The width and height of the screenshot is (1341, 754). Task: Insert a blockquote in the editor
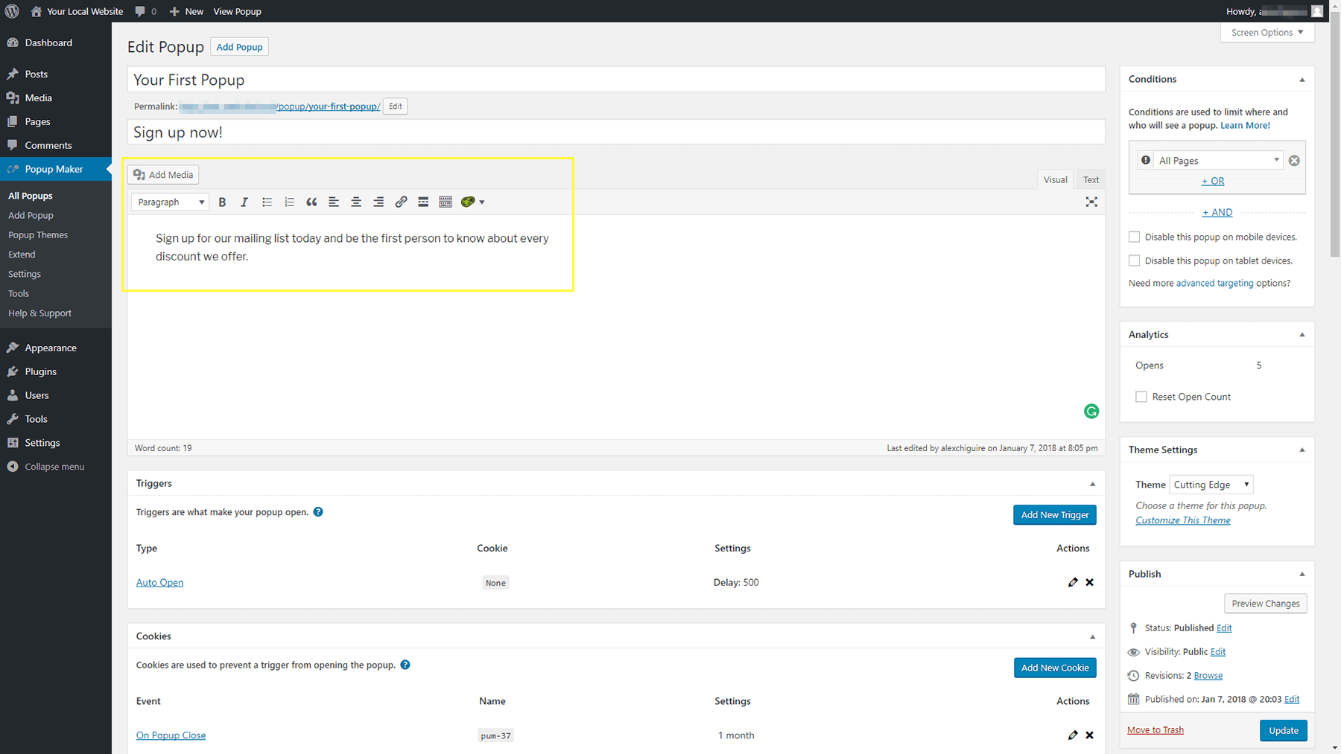(311, 202)
